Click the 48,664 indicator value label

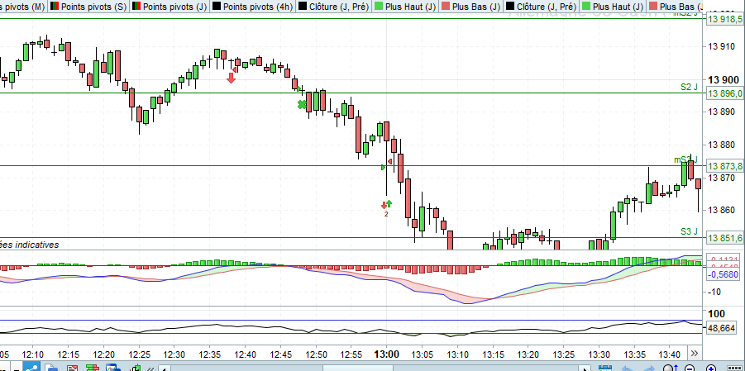[x=721, y=328]
